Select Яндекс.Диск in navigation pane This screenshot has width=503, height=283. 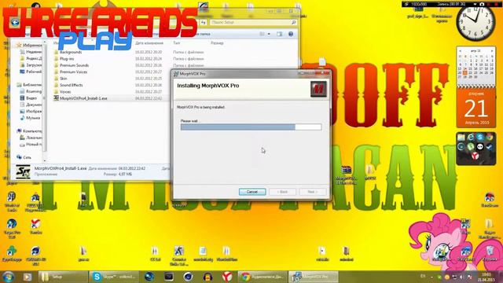pyautogui.click(x=31, y=58)
